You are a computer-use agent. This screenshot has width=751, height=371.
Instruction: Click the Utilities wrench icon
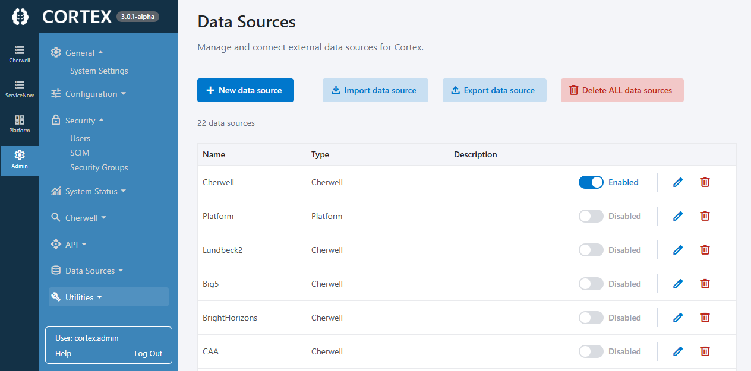pyautogui.click(x=56, y=297)
